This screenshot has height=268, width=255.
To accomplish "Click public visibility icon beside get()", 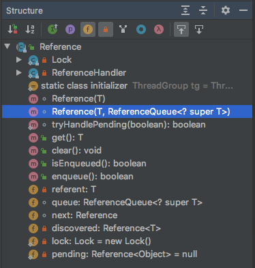I will [x=44, y=138].
